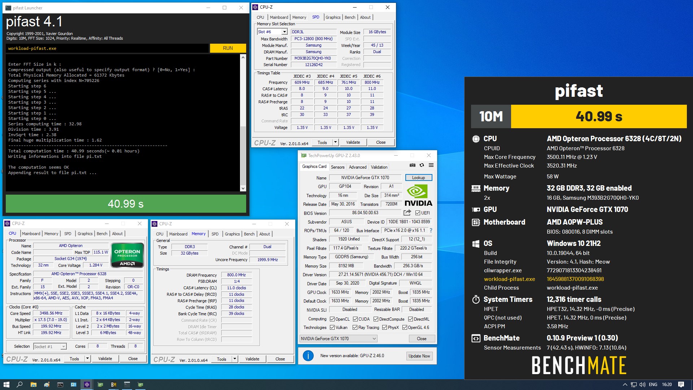Screen dimensions: 693x390
Task: Toggle the DirectCompute checkbox
Action: [376, 319]
